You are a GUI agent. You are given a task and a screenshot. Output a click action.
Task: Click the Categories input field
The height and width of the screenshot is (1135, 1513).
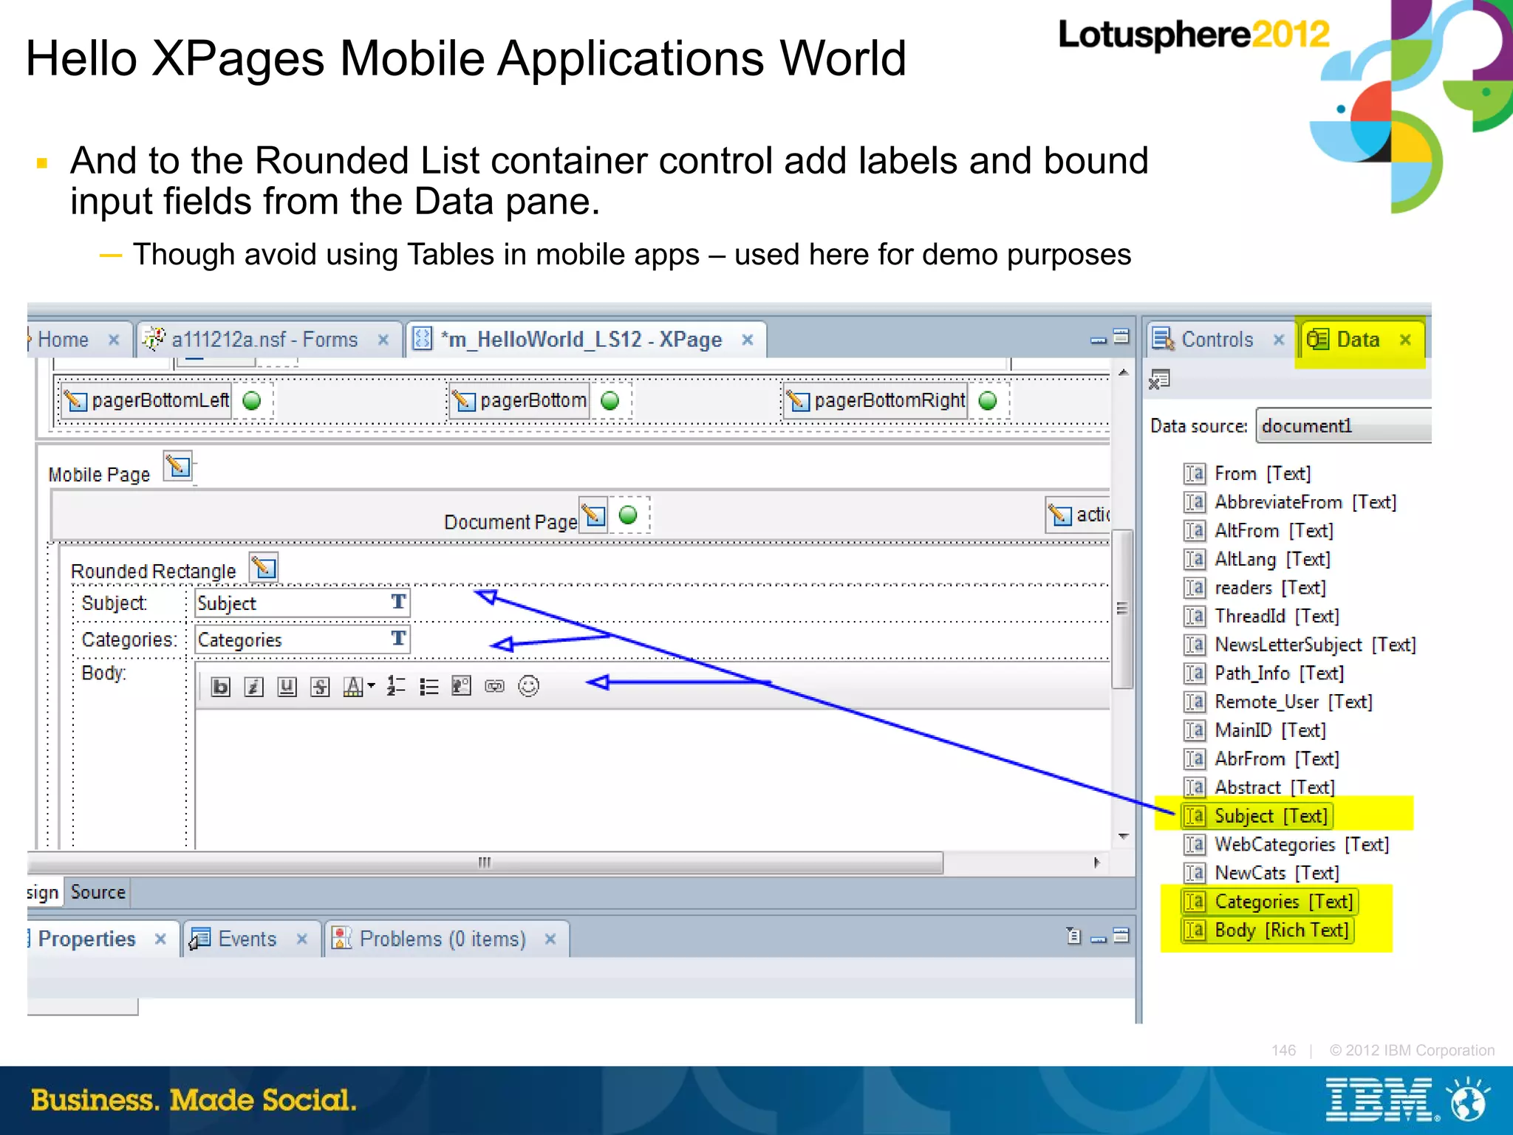pyautogui.click(x=301, y=639)
